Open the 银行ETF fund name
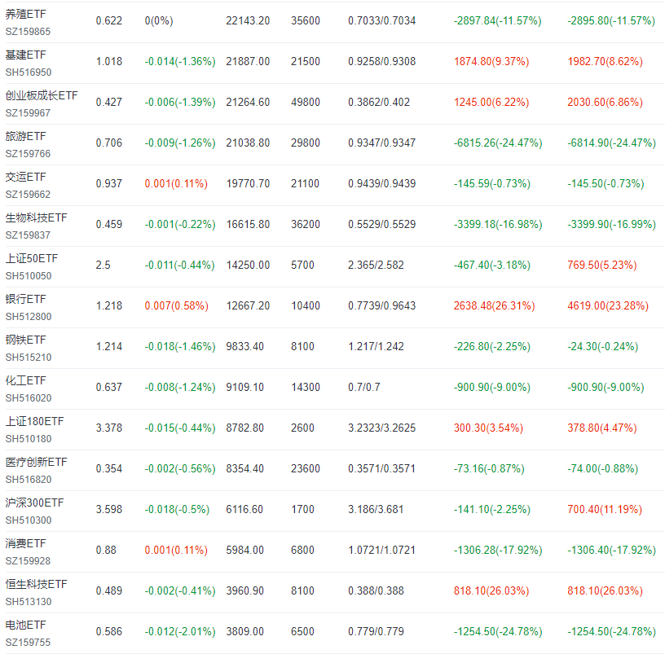Viewport: 665px width, 654px height. point(25,299)
